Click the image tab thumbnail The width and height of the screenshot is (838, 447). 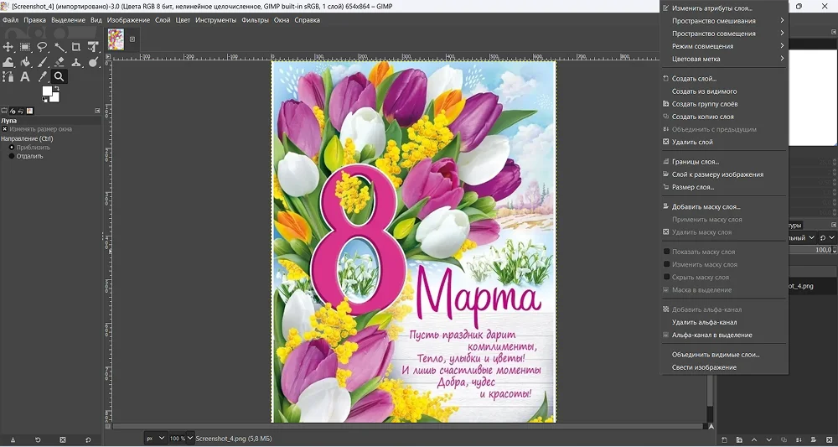(116, 39)
